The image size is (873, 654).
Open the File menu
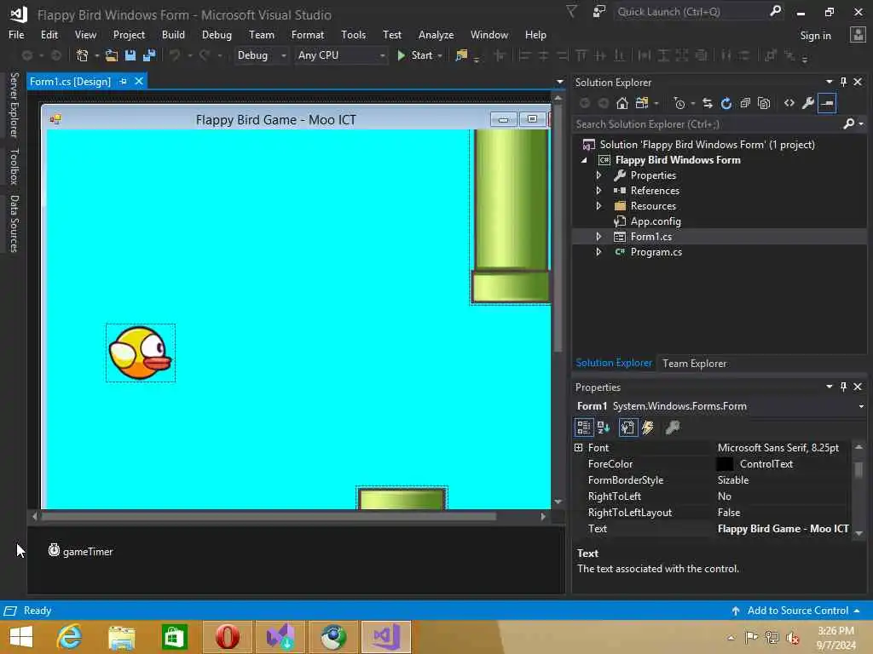coord(16,34)
